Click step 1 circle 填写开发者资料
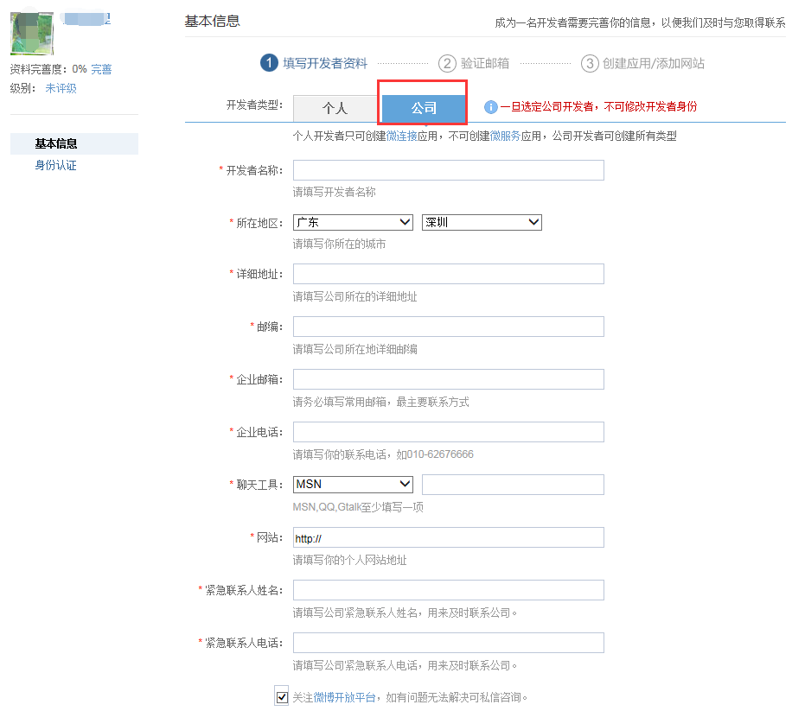Image resolution: width=792 pixels, height=711 pixels. [269, 63]
